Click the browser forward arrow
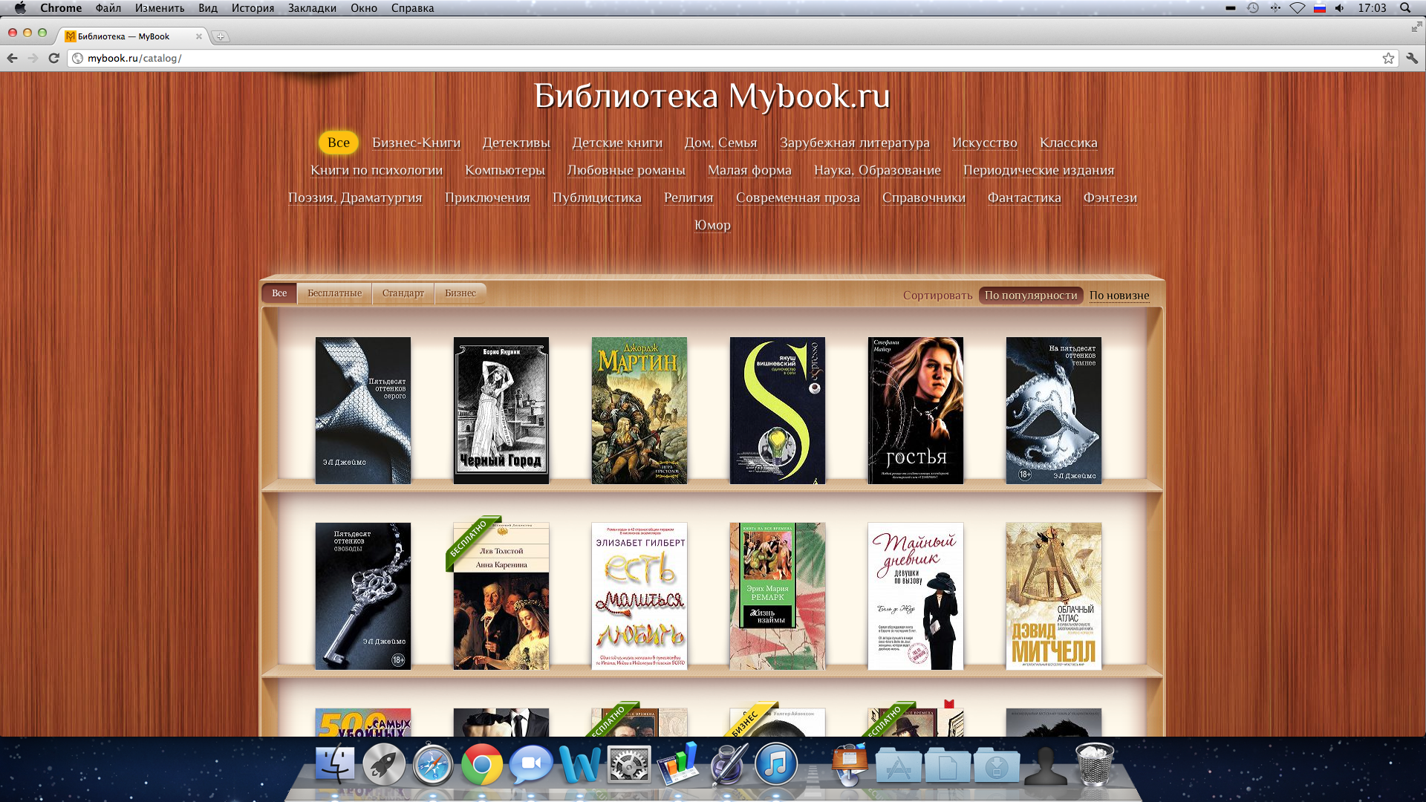Screen dimensions: 1426x802 tap(33, 58)
